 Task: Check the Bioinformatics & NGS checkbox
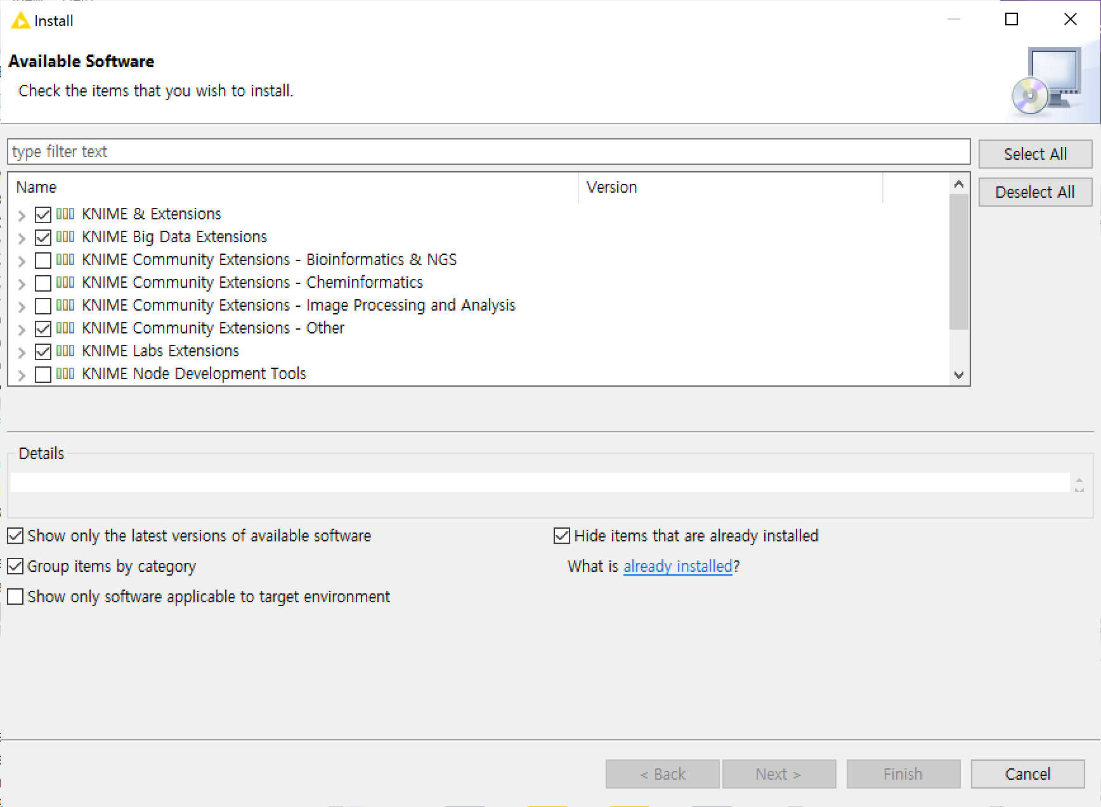[x=43, y=261]
